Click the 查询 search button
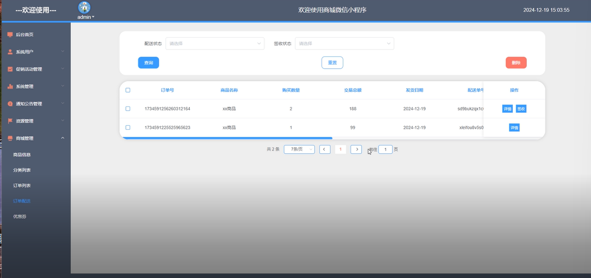The image size is (591, 278). [148, 63]
